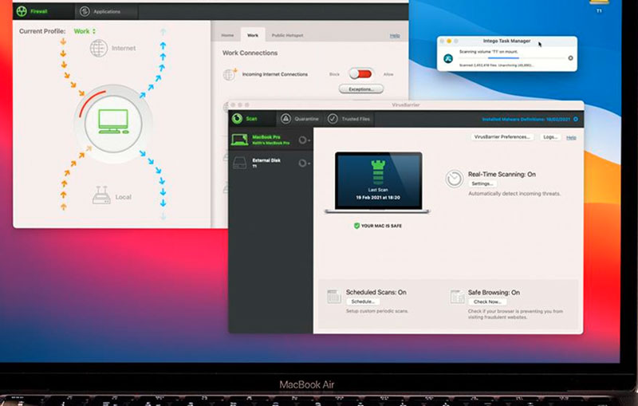Click the Safe Browsing icon
This screenshot has width=638, height=406.
click(x=457, y=296)
